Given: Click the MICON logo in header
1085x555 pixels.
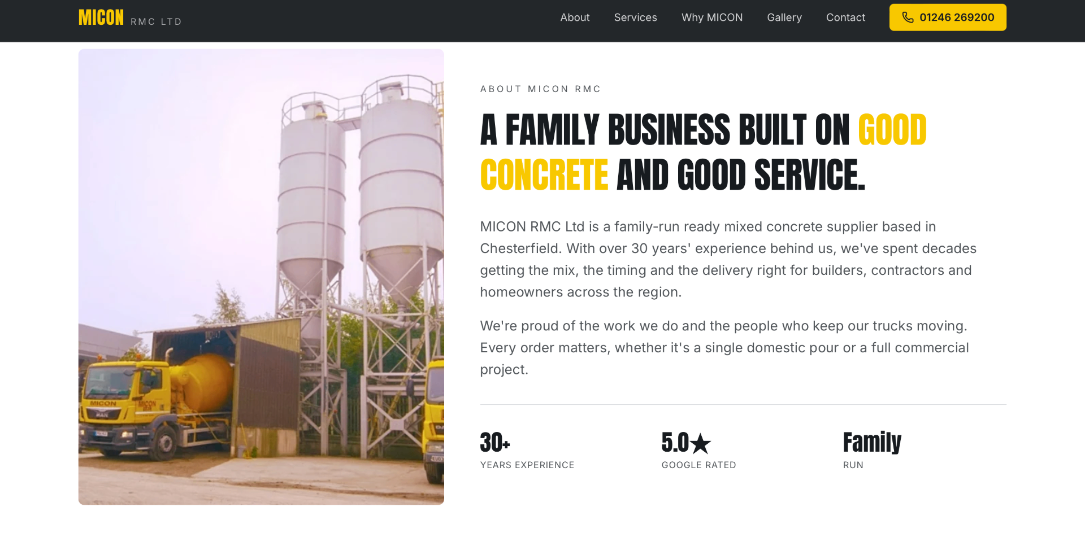Looking at the screenshot, I should tap(101, 18).
